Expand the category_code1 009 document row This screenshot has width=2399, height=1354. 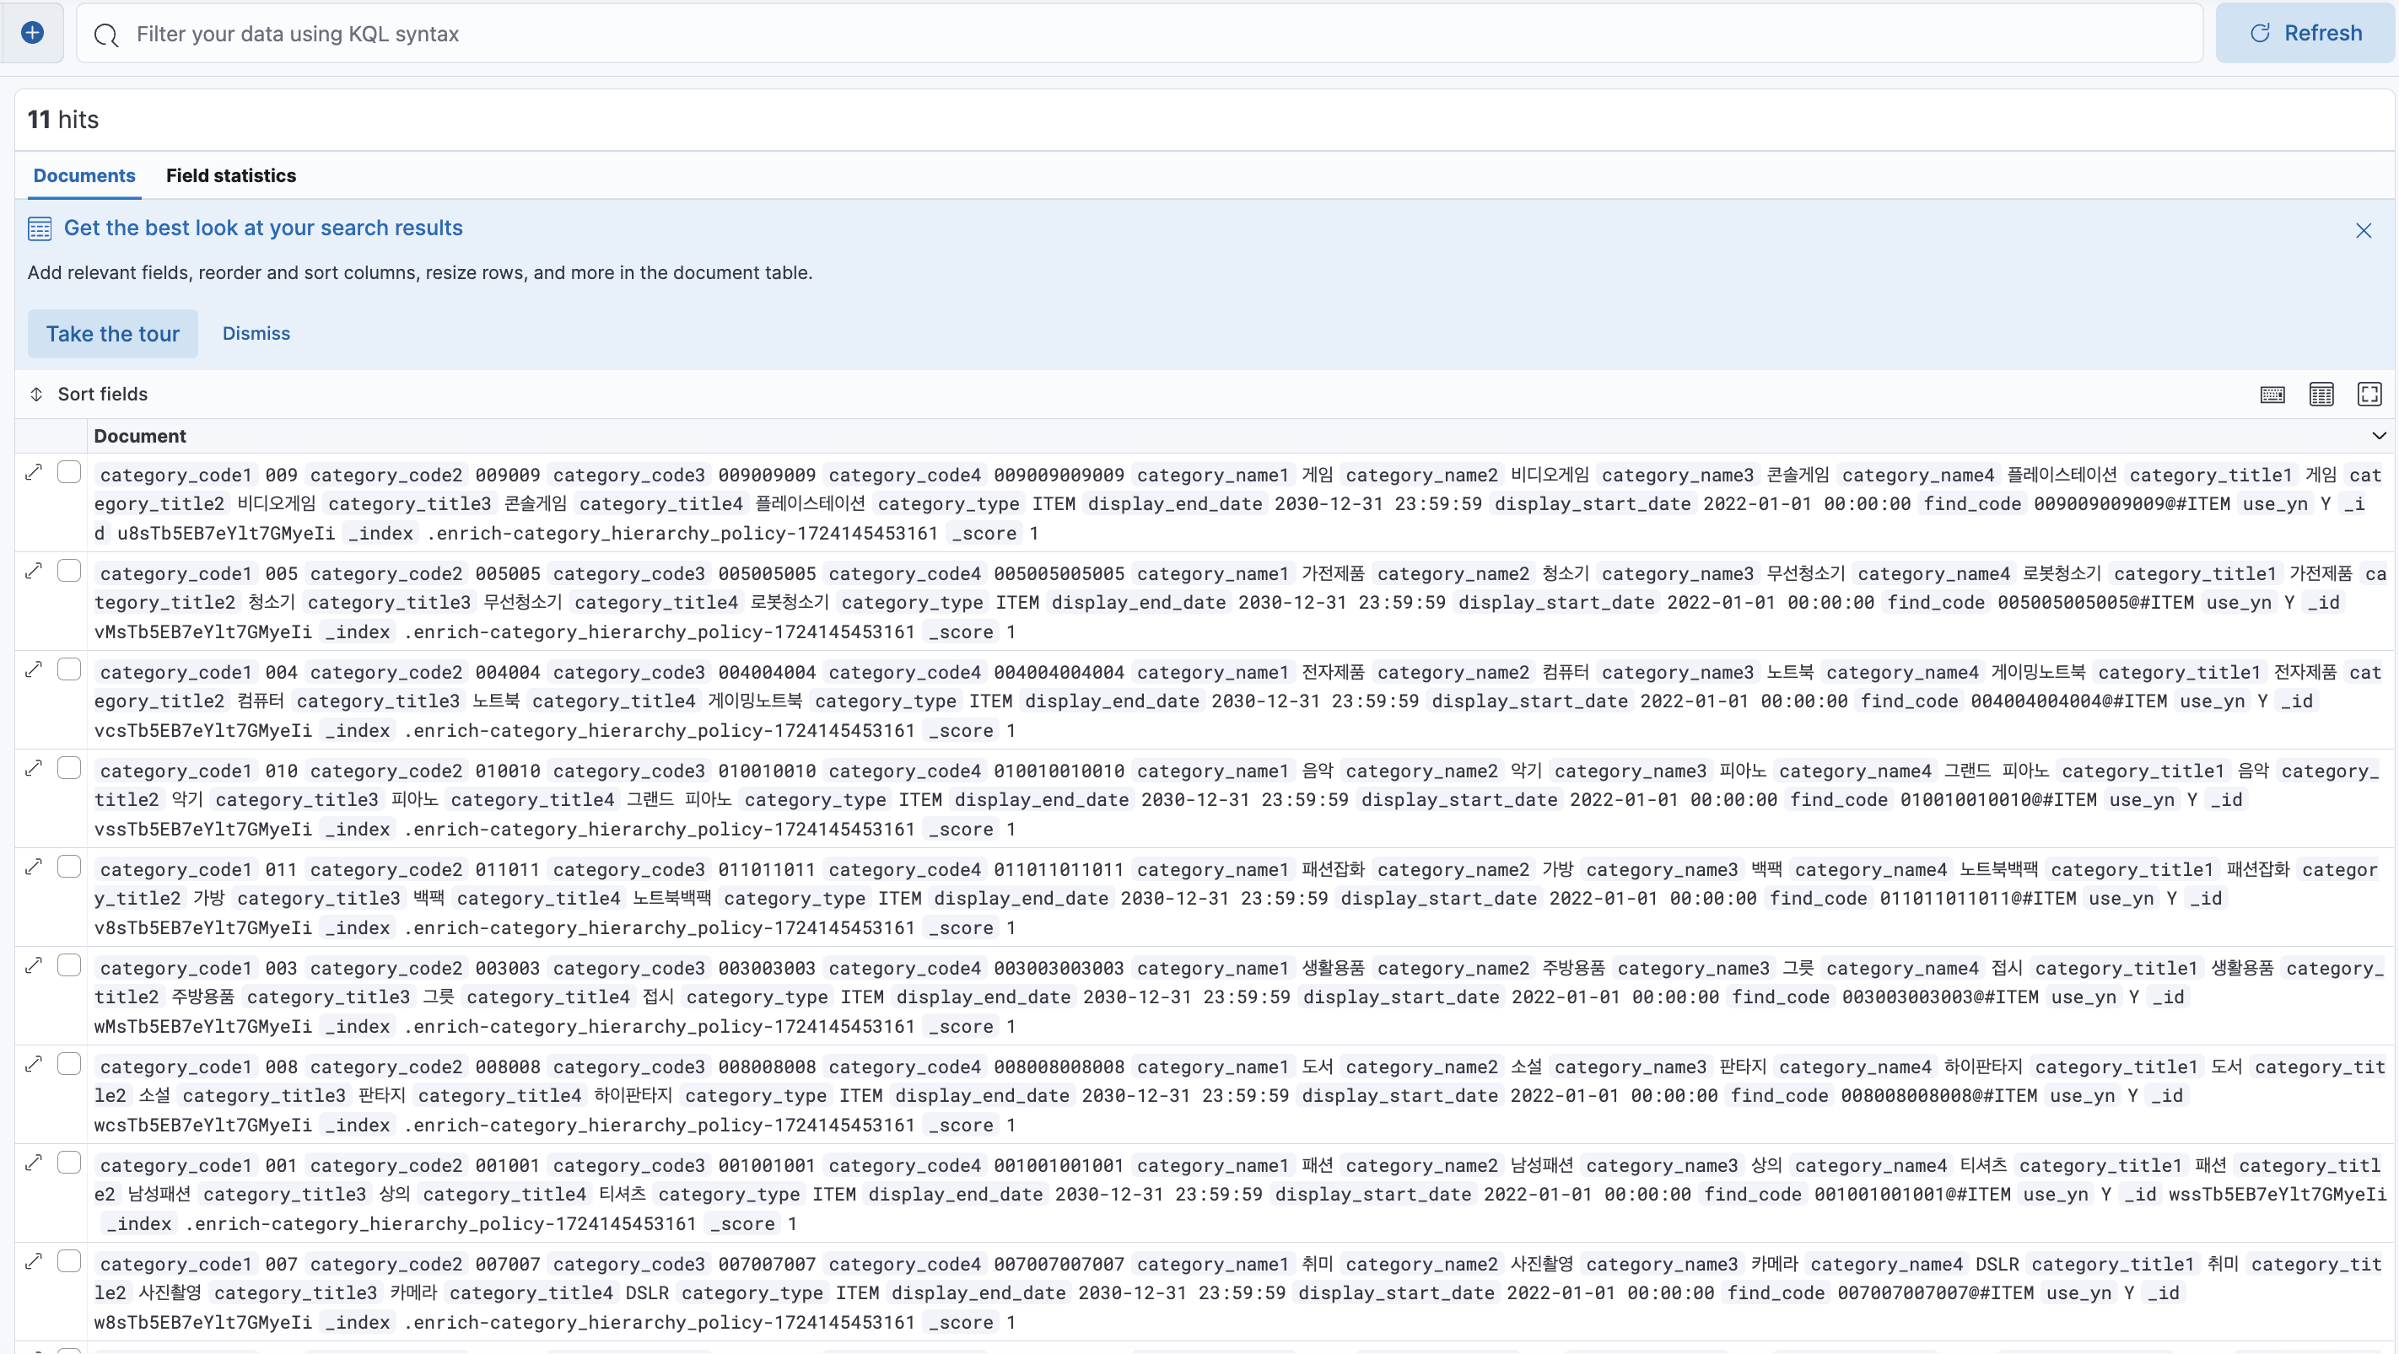[34, 472]
